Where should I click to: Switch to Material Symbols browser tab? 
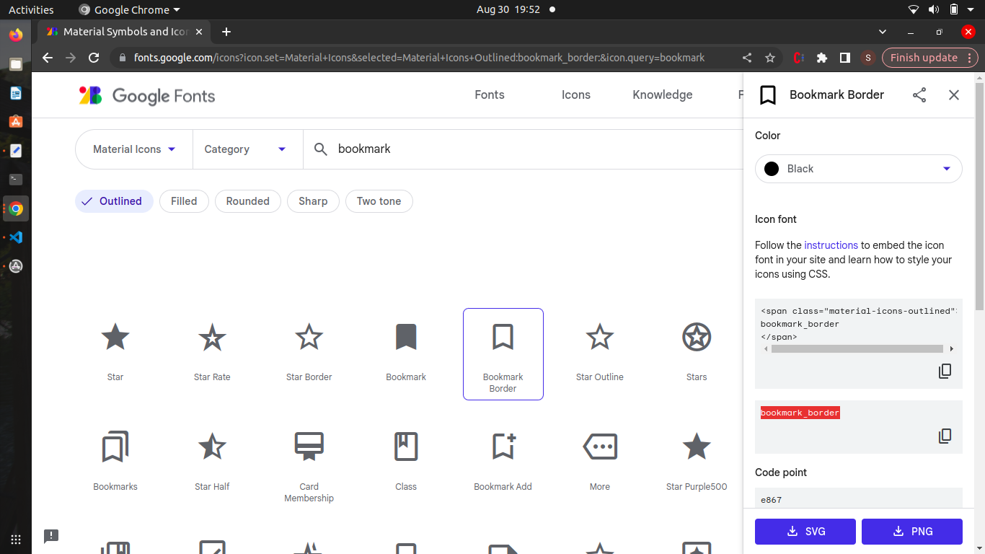pos(124,32)
